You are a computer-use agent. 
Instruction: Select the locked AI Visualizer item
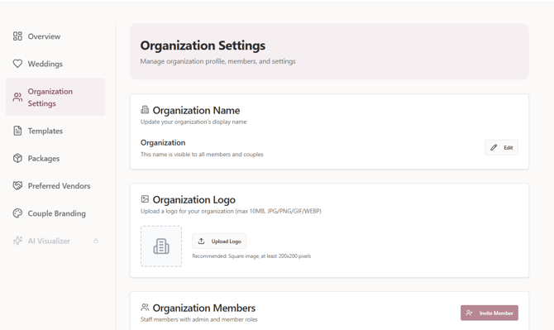(55, 241)
